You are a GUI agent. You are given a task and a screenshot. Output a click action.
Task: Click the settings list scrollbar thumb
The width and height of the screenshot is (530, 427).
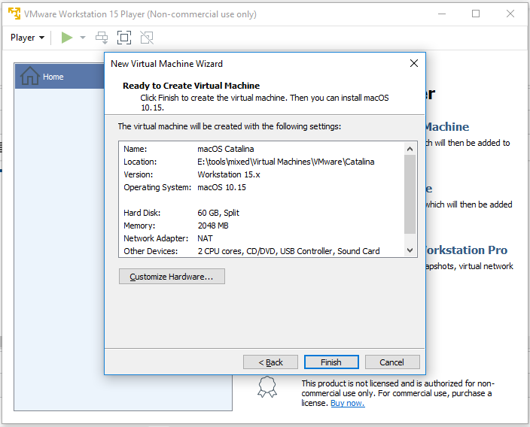(x=410, y=195)
